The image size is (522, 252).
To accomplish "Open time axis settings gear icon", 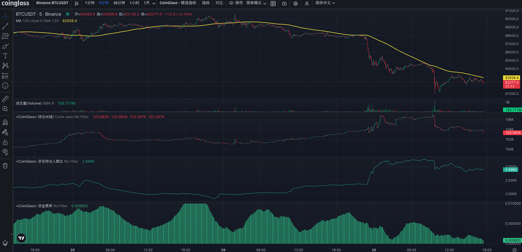I will click(514, 250).
